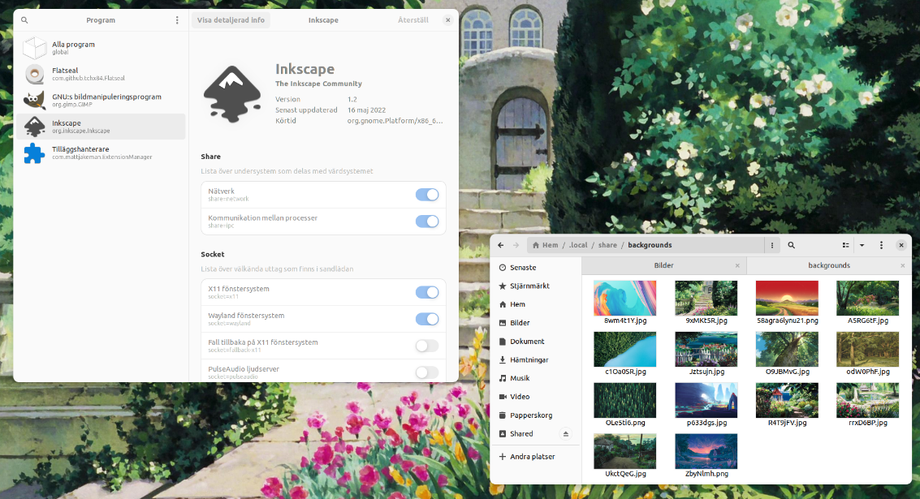The height and width of the screenshot is (499, 920).
Task: Open Bilder in Files sidebar
Action: click(x=535, y=323)
